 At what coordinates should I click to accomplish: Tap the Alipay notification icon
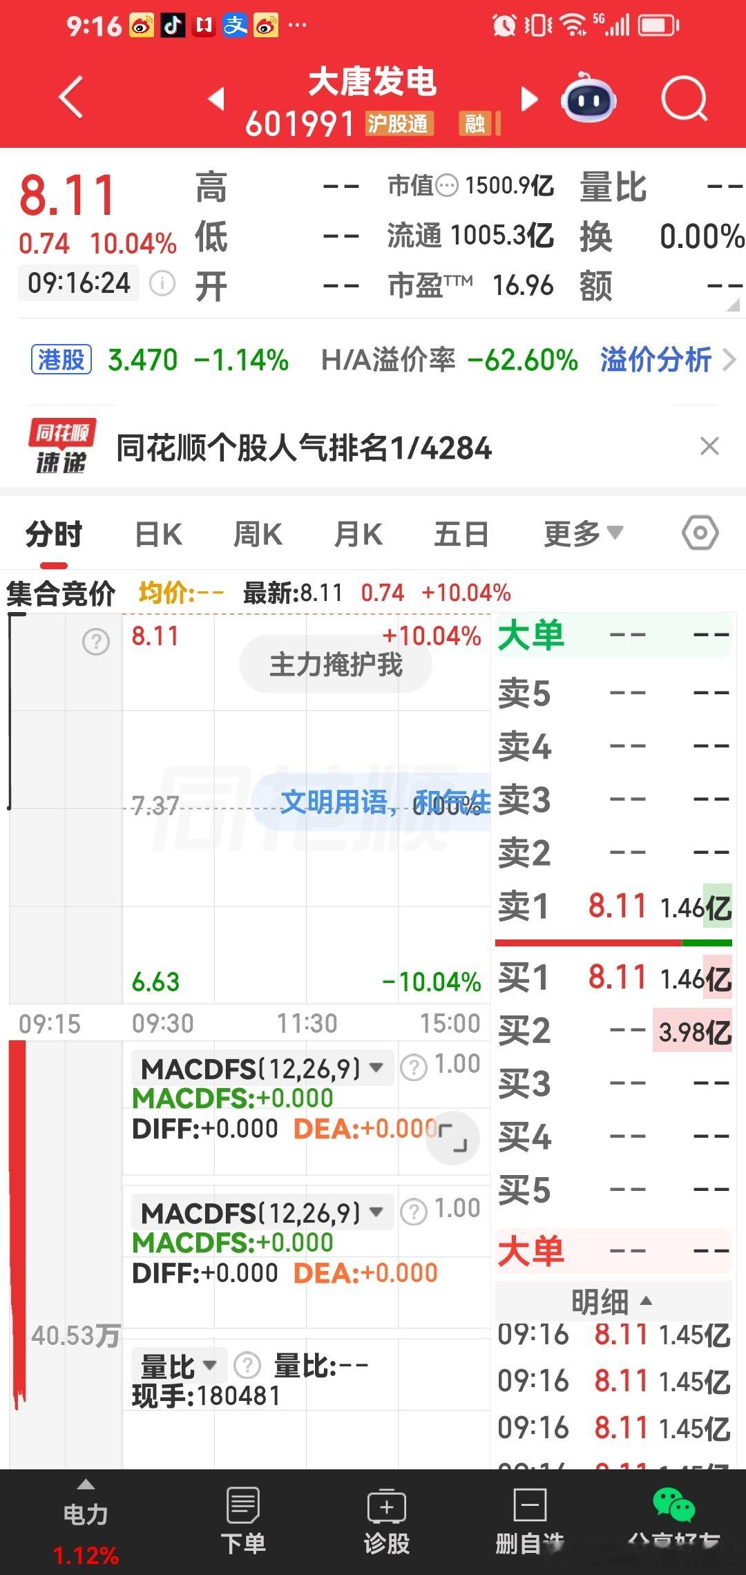point(235,26)
